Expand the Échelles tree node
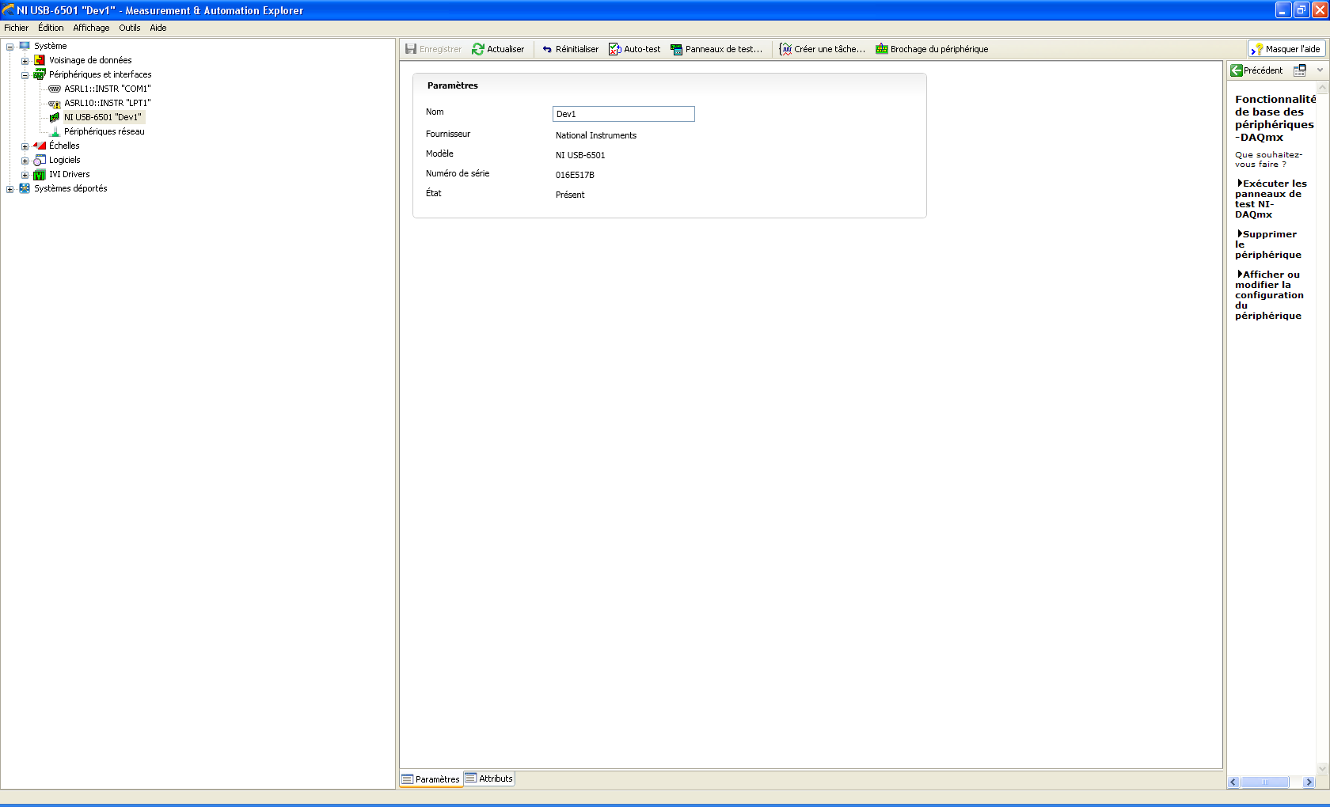This screenshot has height=807, width=1330. [x=25, y=146]
